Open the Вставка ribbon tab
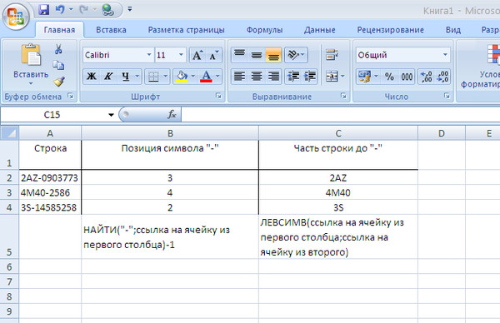 (112, 30)
